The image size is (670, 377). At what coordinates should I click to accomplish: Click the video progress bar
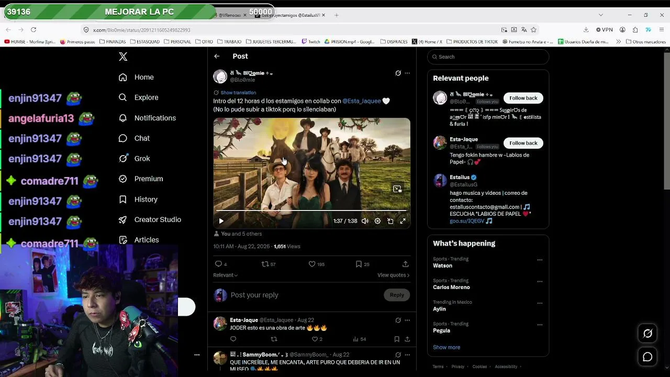tap(311, 210)
